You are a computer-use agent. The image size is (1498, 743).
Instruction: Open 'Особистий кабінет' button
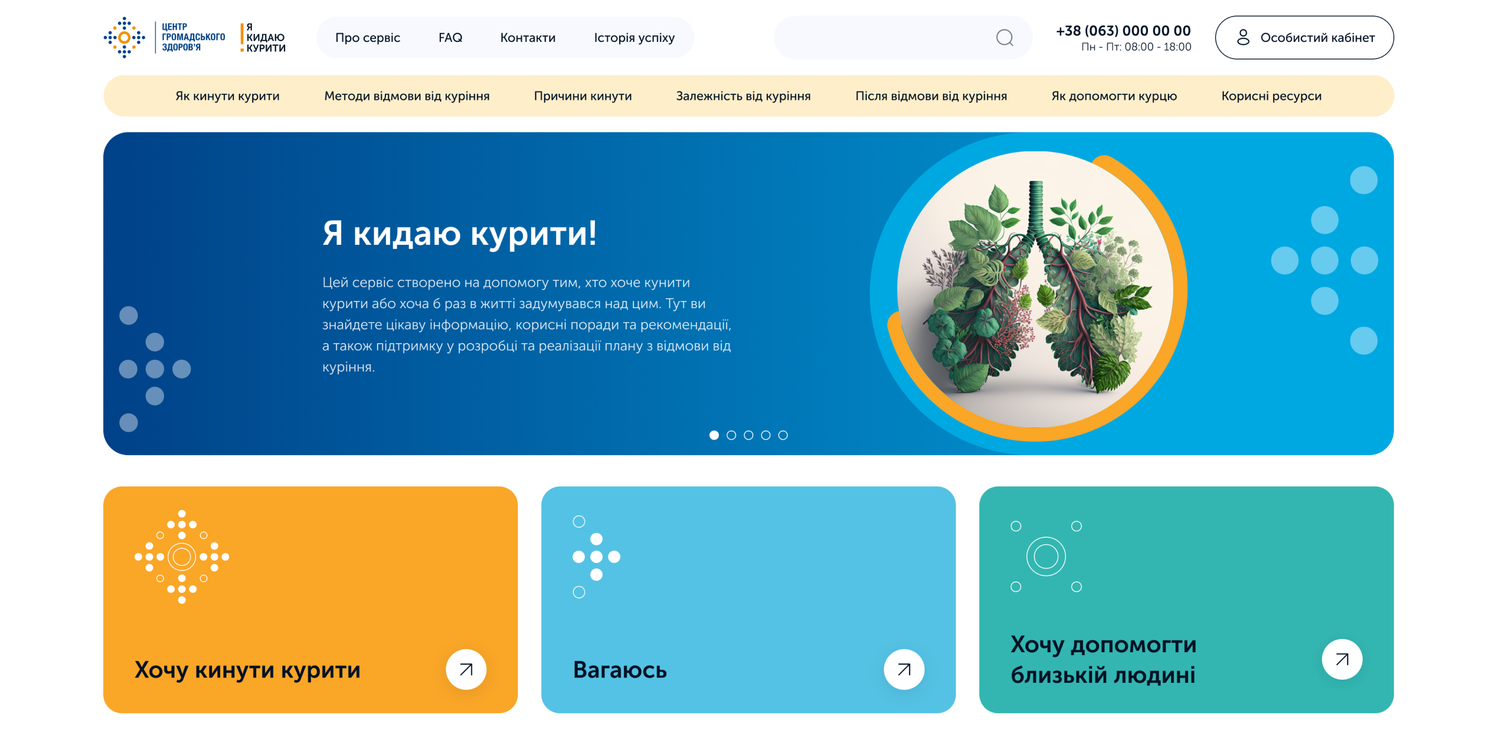pyautogui.click(x=1304, y=38)
